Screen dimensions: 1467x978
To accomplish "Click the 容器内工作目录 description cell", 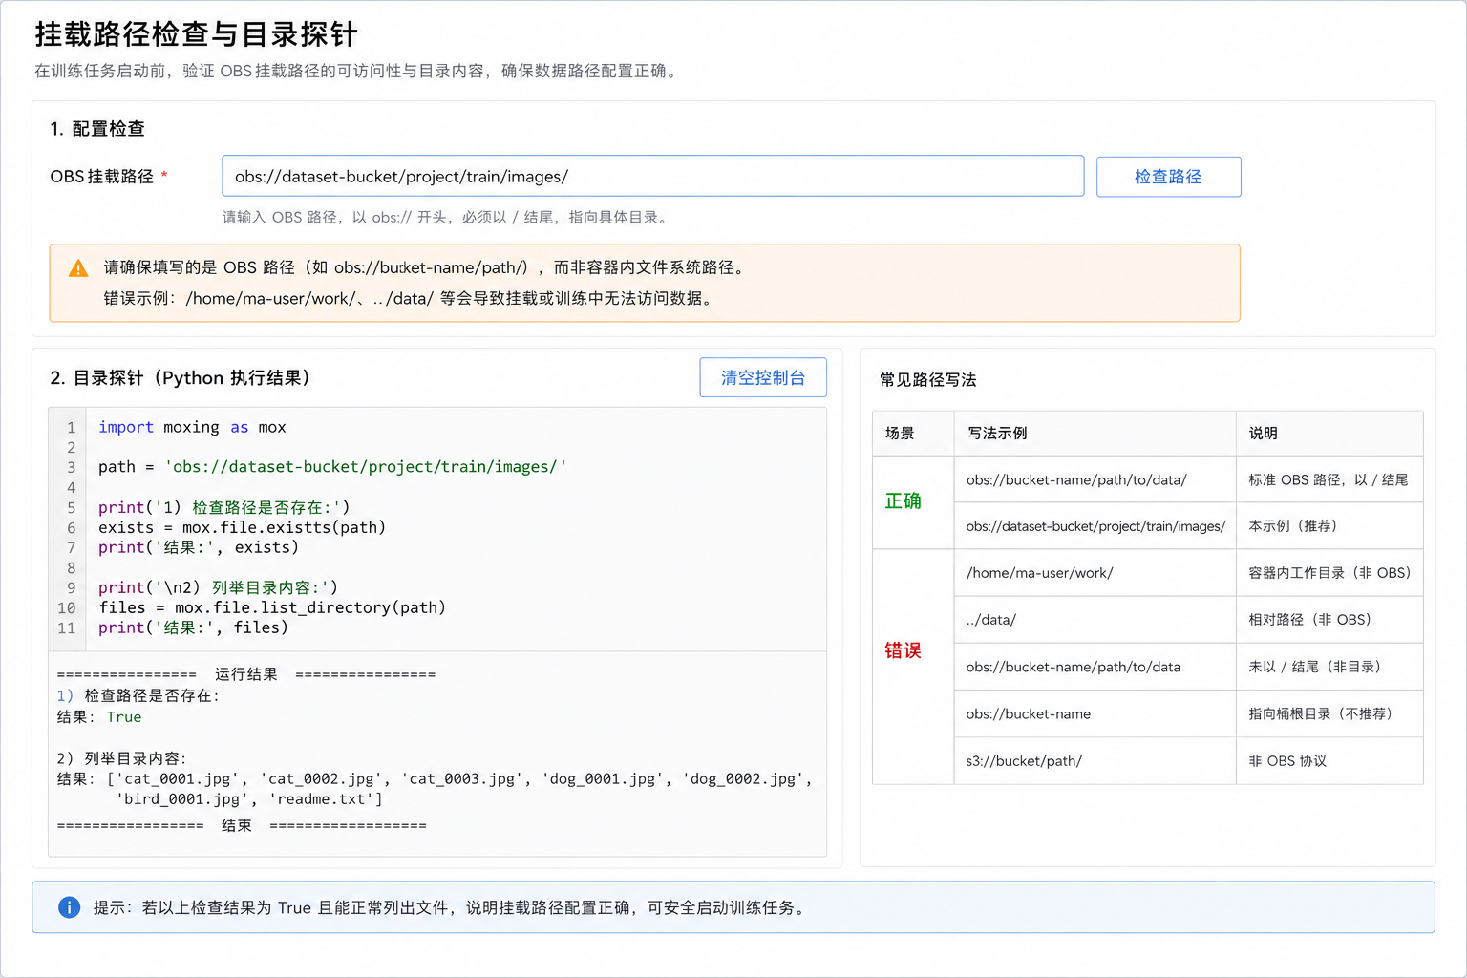I will coord(1329,573).
